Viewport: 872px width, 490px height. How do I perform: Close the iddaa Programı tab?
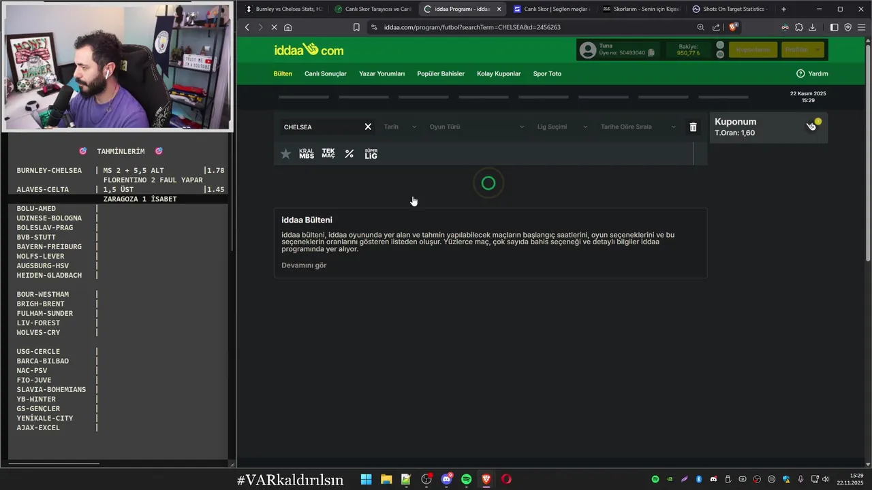point(499,9)
